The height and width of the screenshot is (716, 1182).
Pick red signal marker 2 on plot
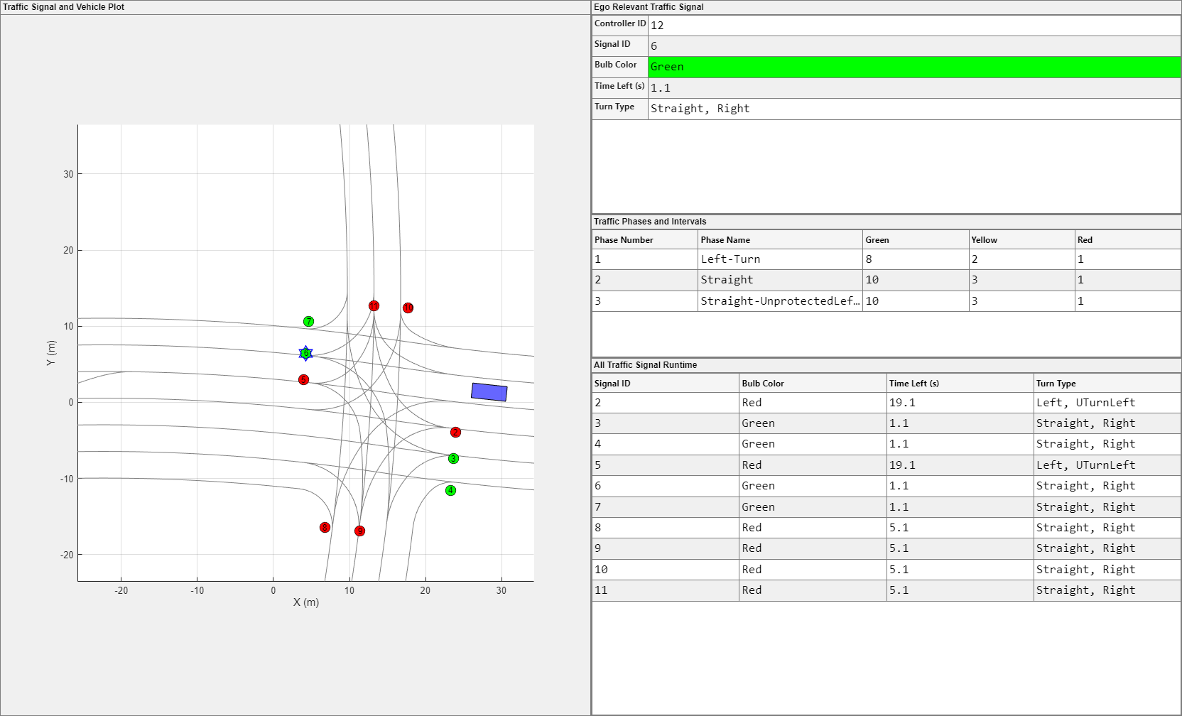coord(455,432)
